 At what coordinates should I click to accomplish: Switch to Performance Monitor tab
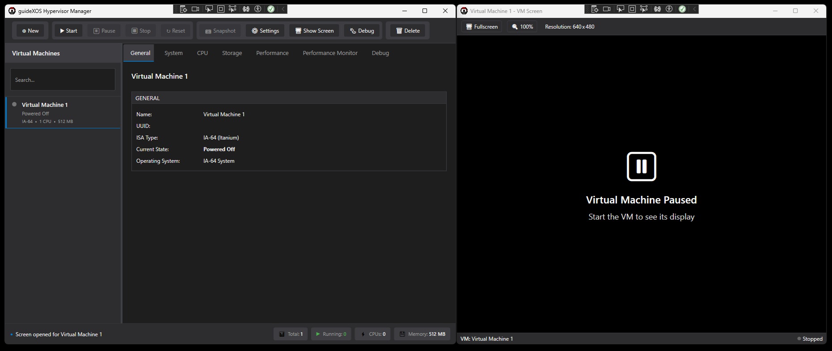pyautogui.click(x=330, y=53)
